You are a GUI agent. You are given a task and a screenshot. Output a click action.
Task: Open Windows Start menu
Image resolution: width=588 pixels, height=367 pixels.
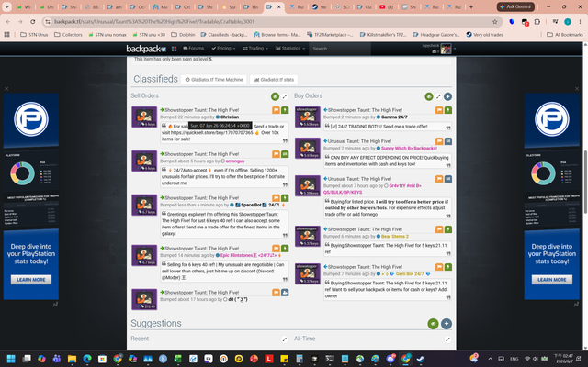pyautogui.click(x=11, y=359)
